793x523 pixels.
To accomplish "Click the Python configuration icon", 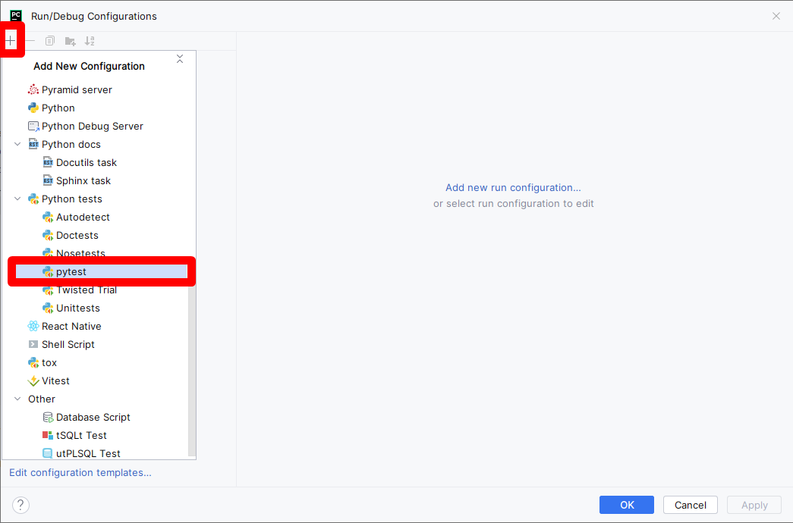I will click(33, 108).
